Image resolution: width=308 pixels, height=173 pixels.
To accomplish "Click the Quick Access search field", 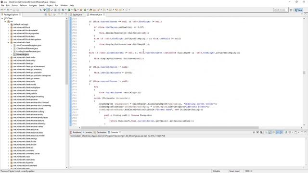I will 280,10.
